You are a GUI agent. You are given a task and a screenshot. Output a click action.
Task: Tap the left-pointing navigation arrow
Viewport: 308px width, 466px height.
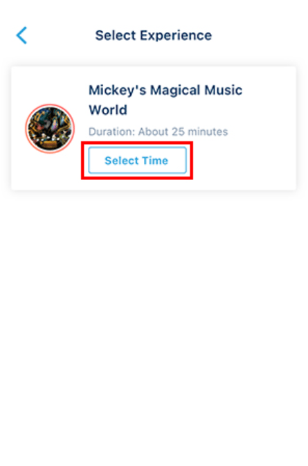21,35
